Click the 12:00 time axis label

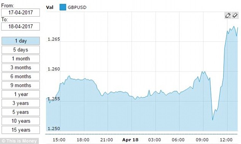click(x=226, y=140)
